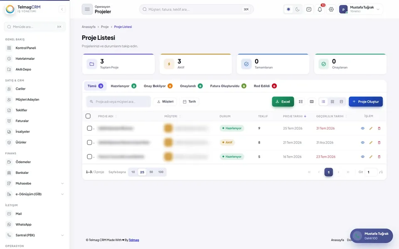Tick the select-all checkbox in table header
Image resolution: width=399 pixels, height=249 pixels.
pyautogui.click(x=88, y=116)
